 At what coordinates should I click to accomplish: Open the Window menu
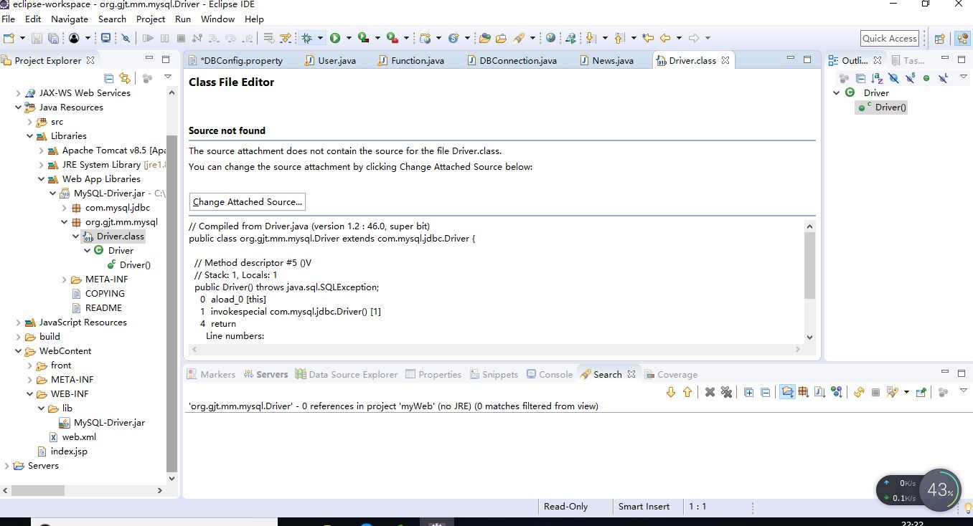[x=217, y=19]
